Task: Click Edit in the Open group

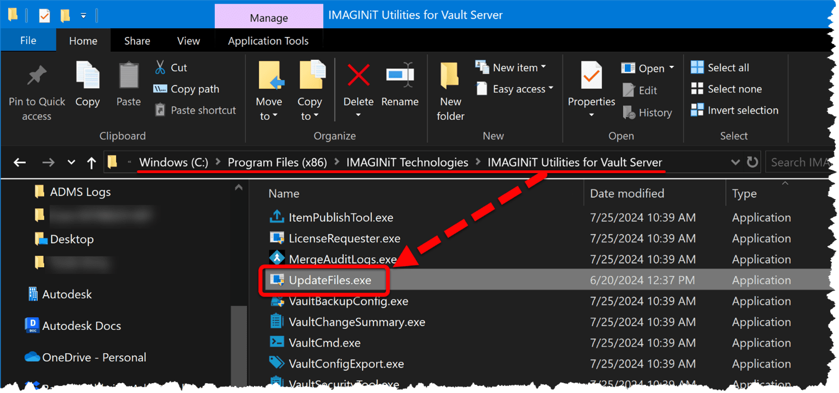Action: coord(640,90)
